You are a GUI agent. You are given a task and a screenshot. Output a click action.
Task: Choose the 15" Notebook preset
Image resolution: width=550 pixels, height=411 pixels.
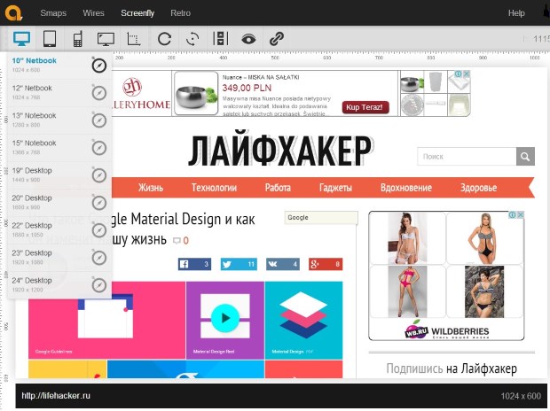[x=59, y=148]
